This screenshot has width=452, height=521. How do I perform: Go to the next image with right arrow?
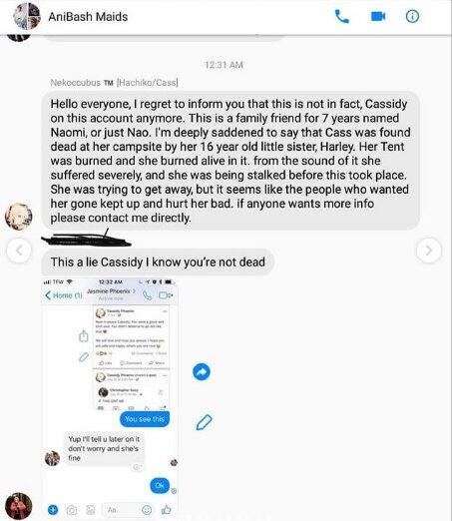point(429,251)
